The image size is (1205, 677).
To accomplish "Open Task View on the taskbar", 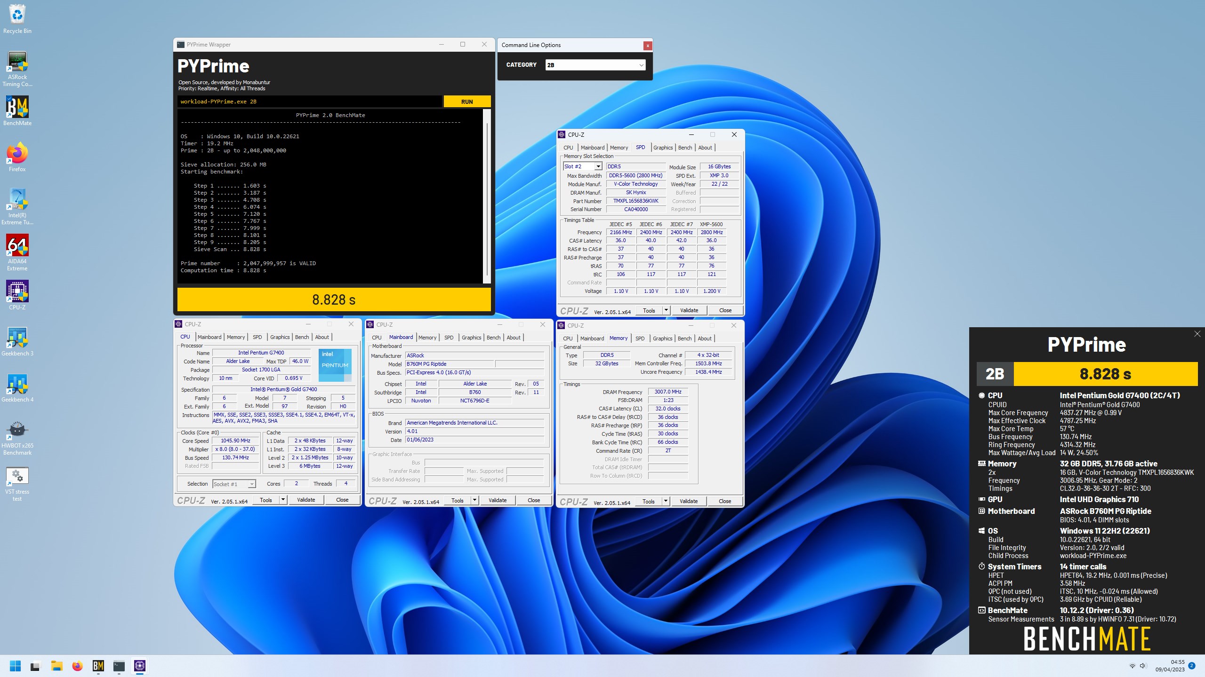I will point(35,666).
